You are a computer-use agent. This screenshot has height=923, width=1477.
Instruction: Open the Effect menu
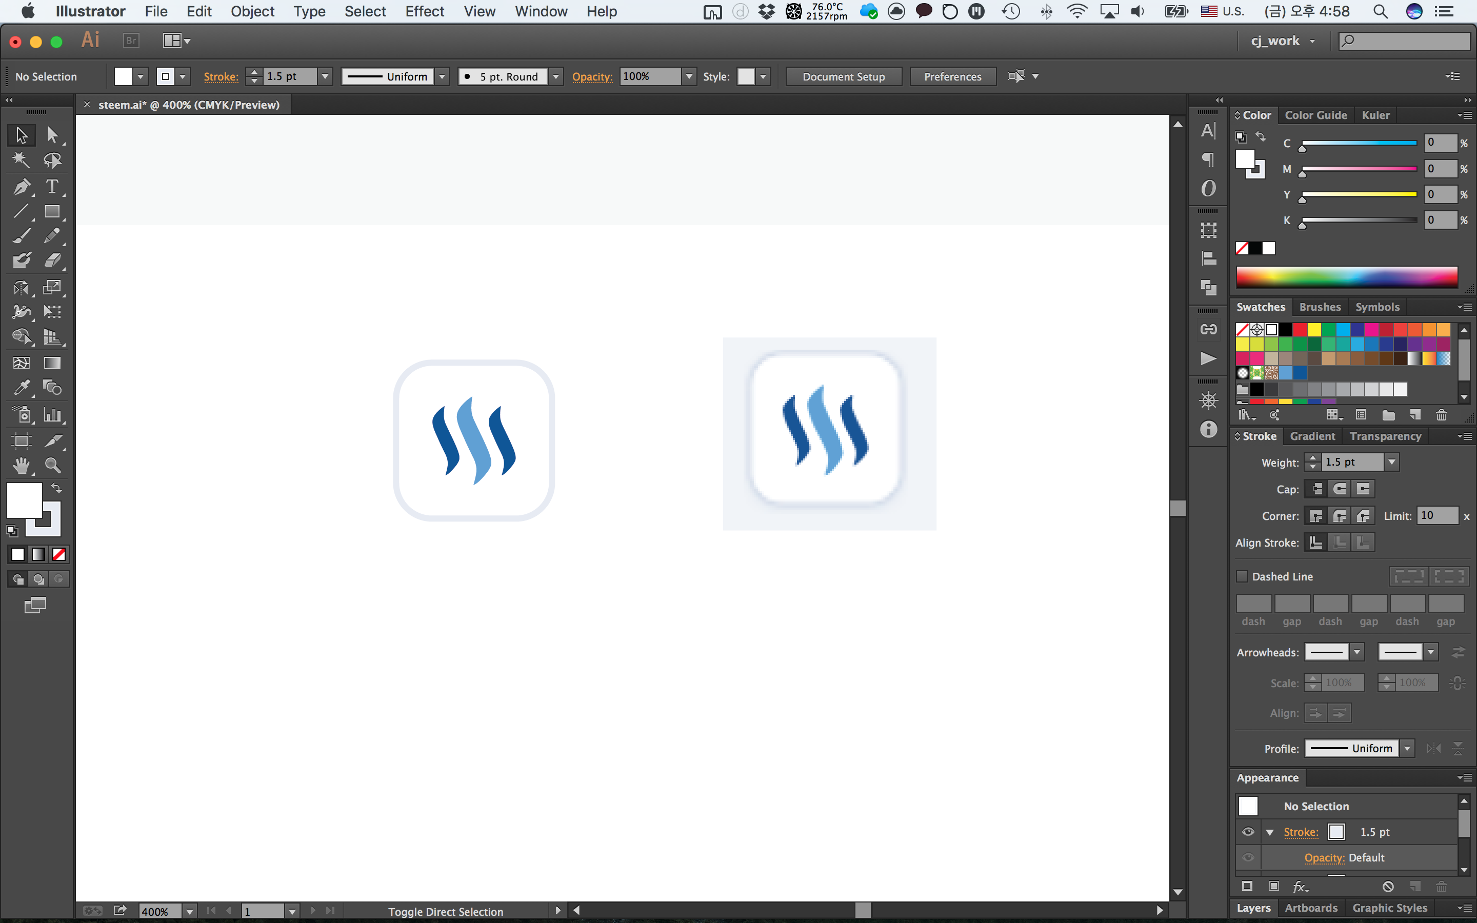tap(425, 11)
